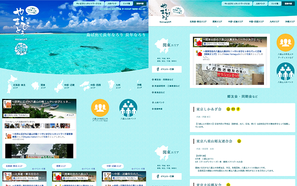Screen dimensions: 297x186
Task: Click the yellow event icon beside 東京しかあざ会
Action: pos(238,109)
